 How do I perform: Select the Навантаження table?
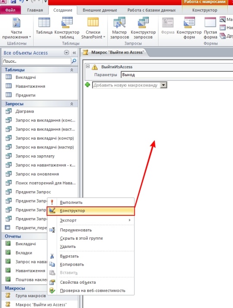coord(40,86)
